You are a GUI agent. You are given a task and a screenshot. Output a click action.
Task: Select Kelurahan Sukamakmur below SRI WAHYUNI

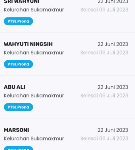coord(34,10)
